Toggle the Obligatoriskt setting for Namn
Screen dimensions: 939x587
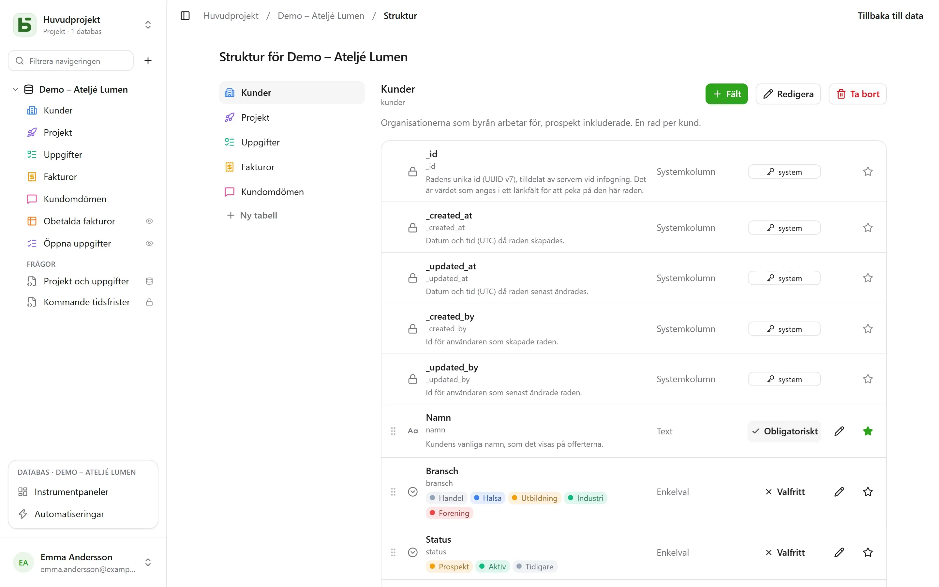pos(784,431)
